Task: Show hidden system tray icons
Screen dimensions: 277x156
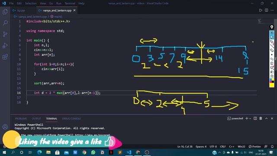Action: pos(219,152)
